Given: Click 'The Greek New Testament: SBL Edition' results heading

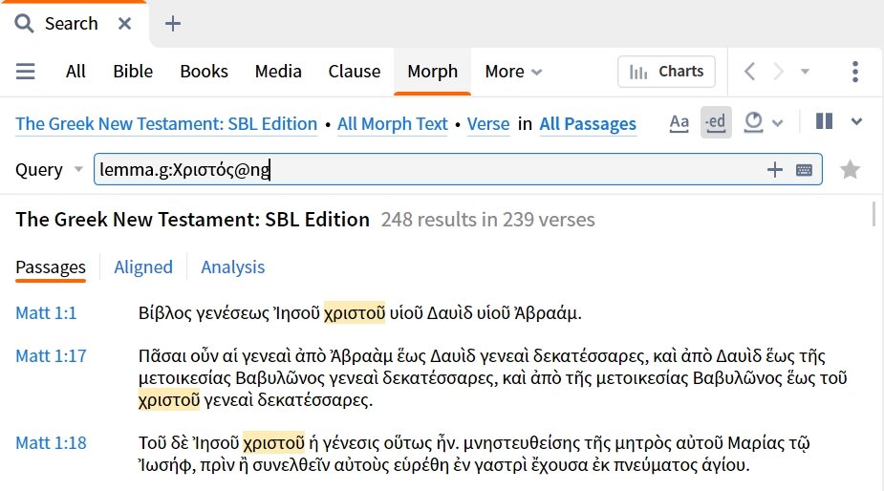Looking at the screenshot, I should [192, 220].
